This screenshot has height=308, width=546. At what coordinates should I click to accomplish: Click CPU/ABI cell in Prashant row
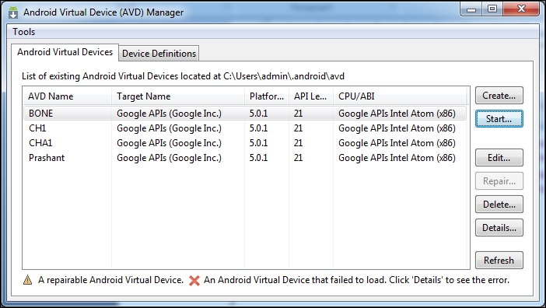click(x=397, y=158)
